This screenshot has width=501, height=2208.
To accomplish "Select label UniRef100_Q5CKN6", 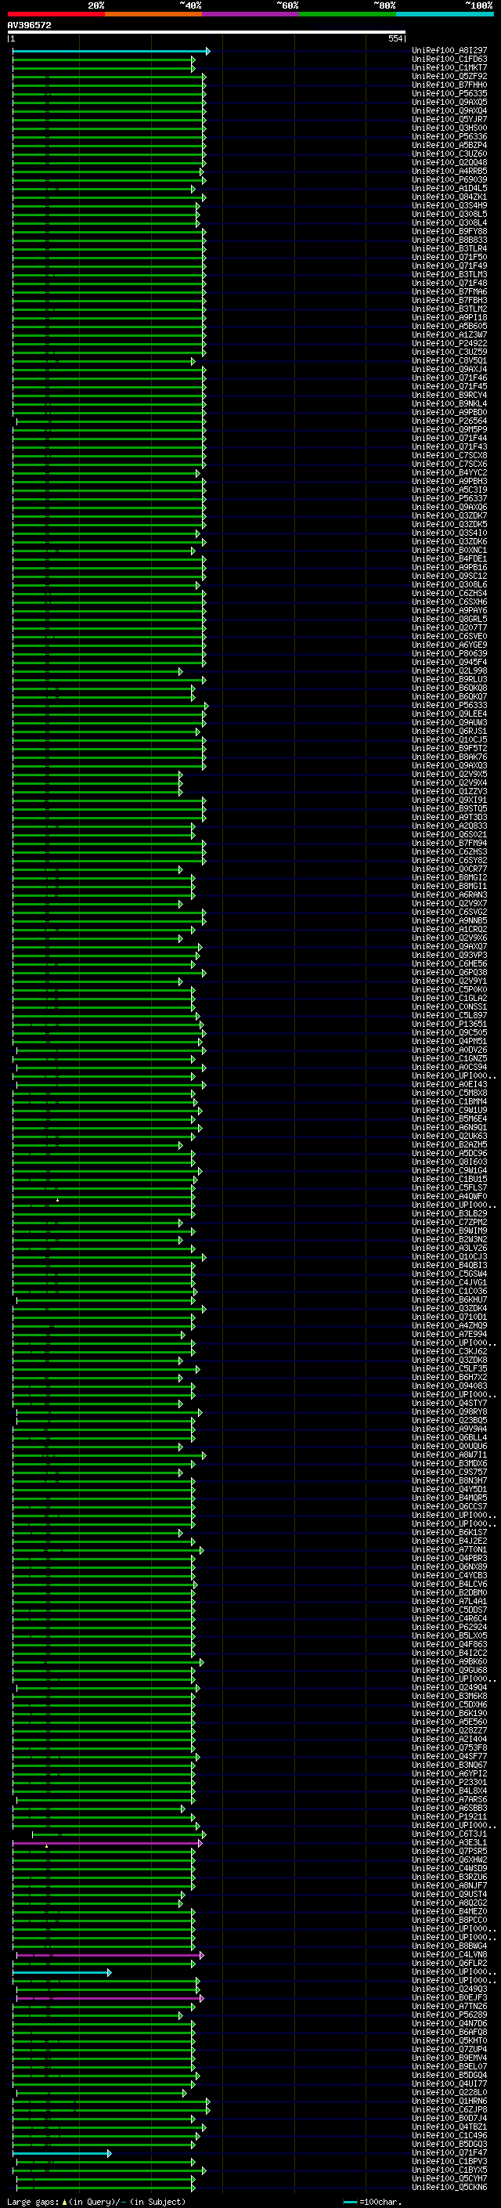I will (x=449, y=2188).
